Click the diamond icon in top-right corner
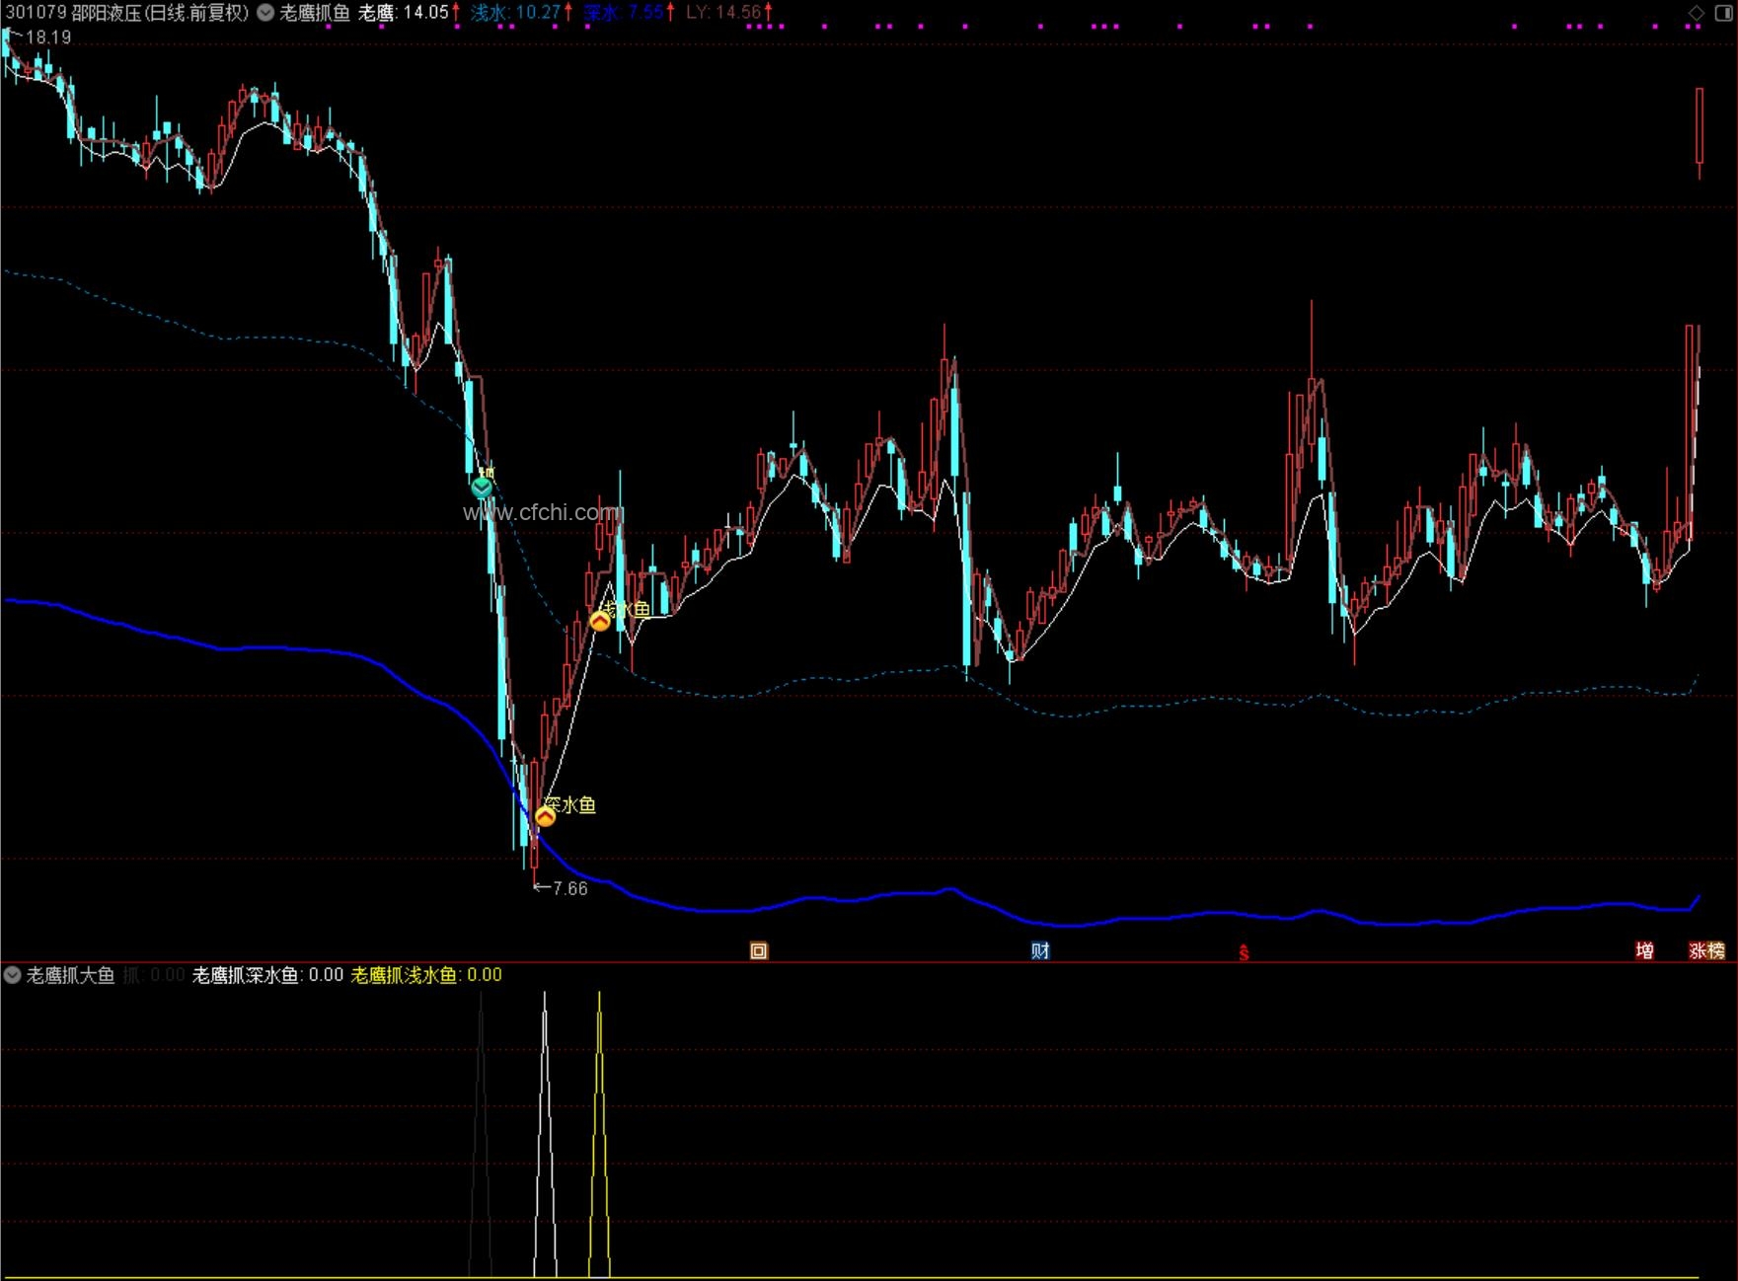This screenshot has height=1281, width=1738. point(1696,13)
